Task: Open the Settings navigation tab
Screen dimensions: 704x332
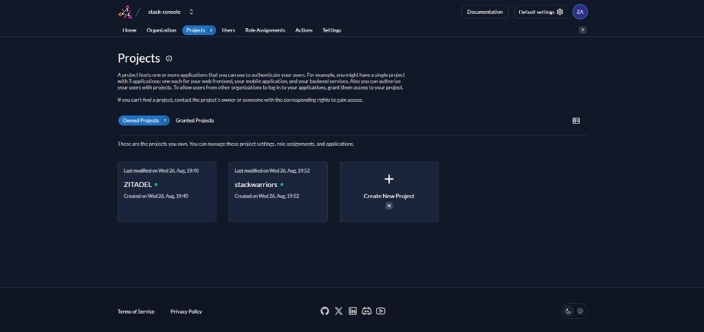Action: (x=332, y=30)
